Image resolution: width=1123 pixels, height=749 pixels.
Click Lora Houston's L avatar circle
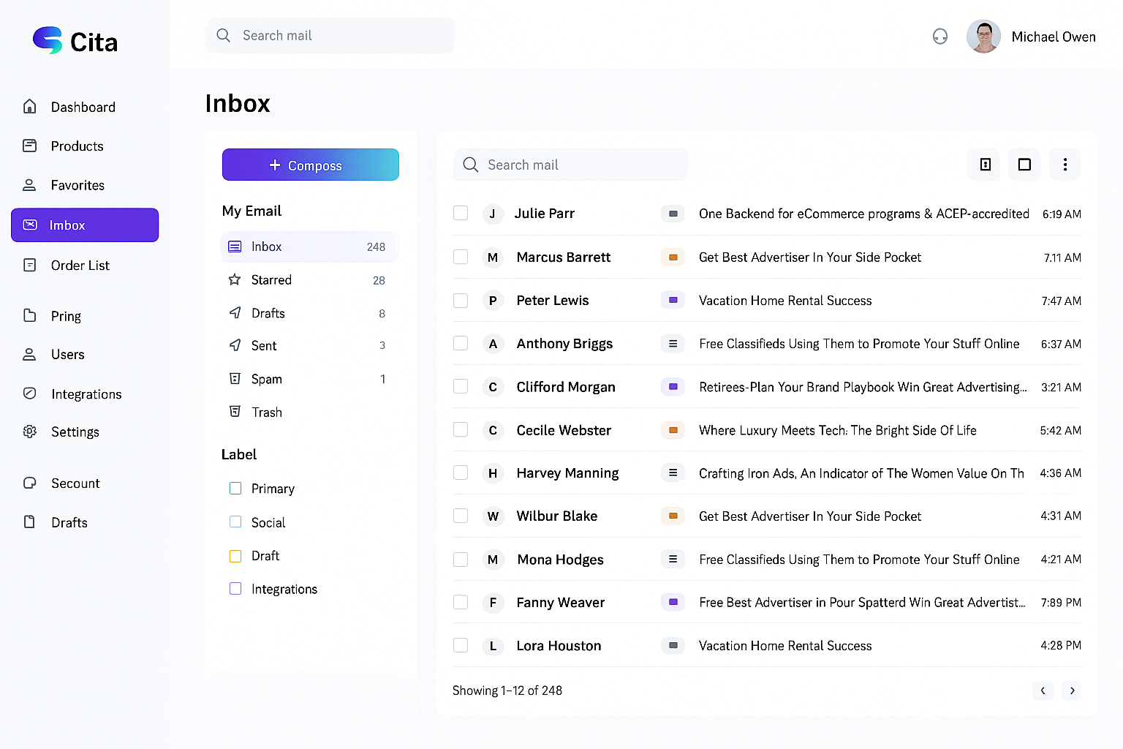(x=493, y=646)
